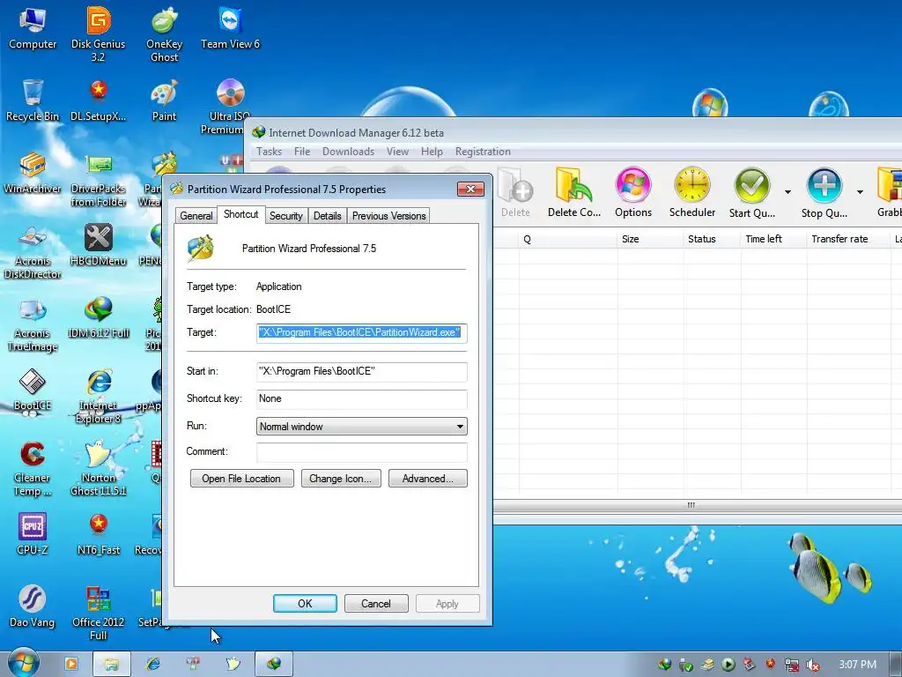Select Office 2012 Full desktop icon

pyautogui.click(x=99, y=614)
